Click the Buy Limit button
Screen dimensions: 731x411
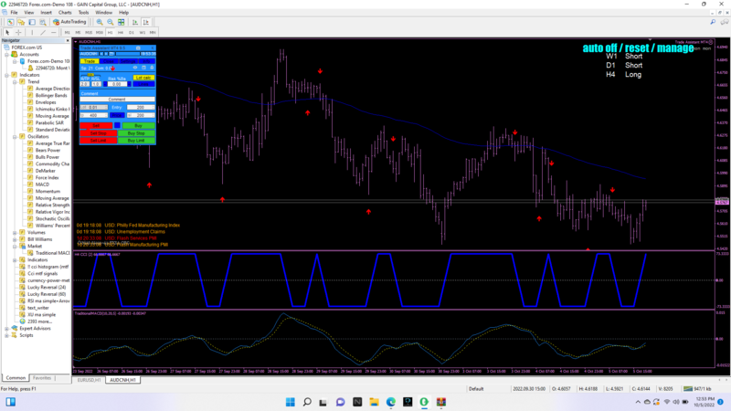coord(136,141)
